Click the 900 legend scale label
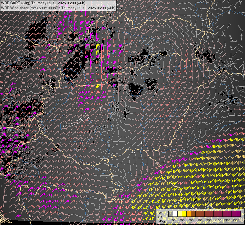This screenshot has width=245, height=225. pyautogui.click(x=209, y=220)
